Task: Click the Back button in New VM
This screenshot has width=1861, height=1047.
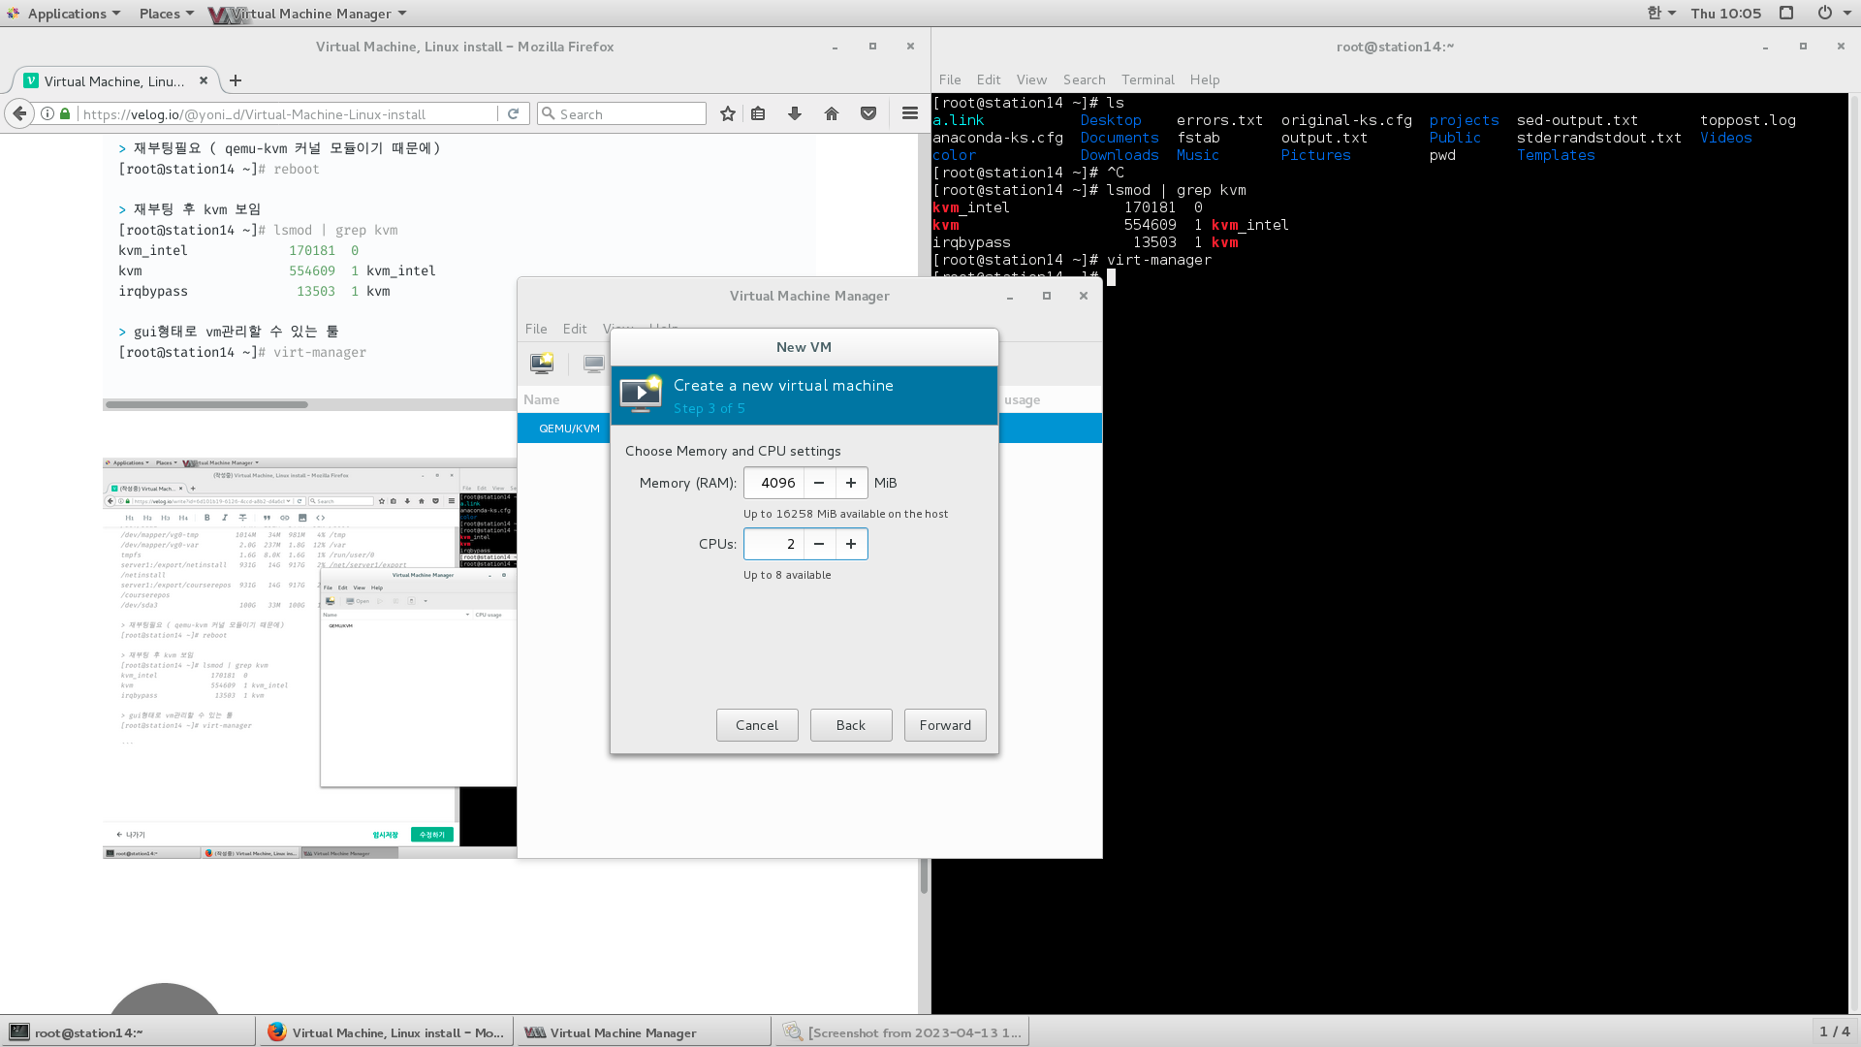Action: pos(851,725)
